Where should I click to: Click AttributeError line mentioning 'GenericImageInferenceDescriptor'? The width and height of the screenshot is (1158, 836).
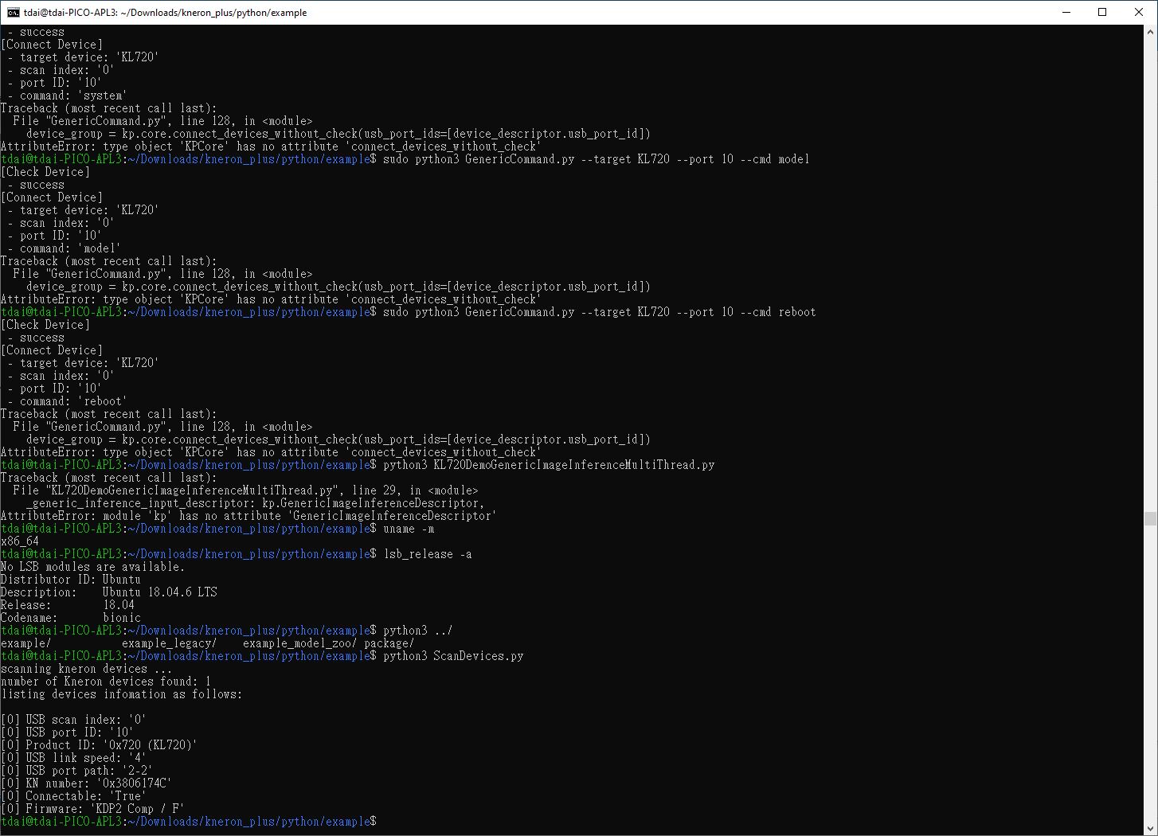pos(248,516)
